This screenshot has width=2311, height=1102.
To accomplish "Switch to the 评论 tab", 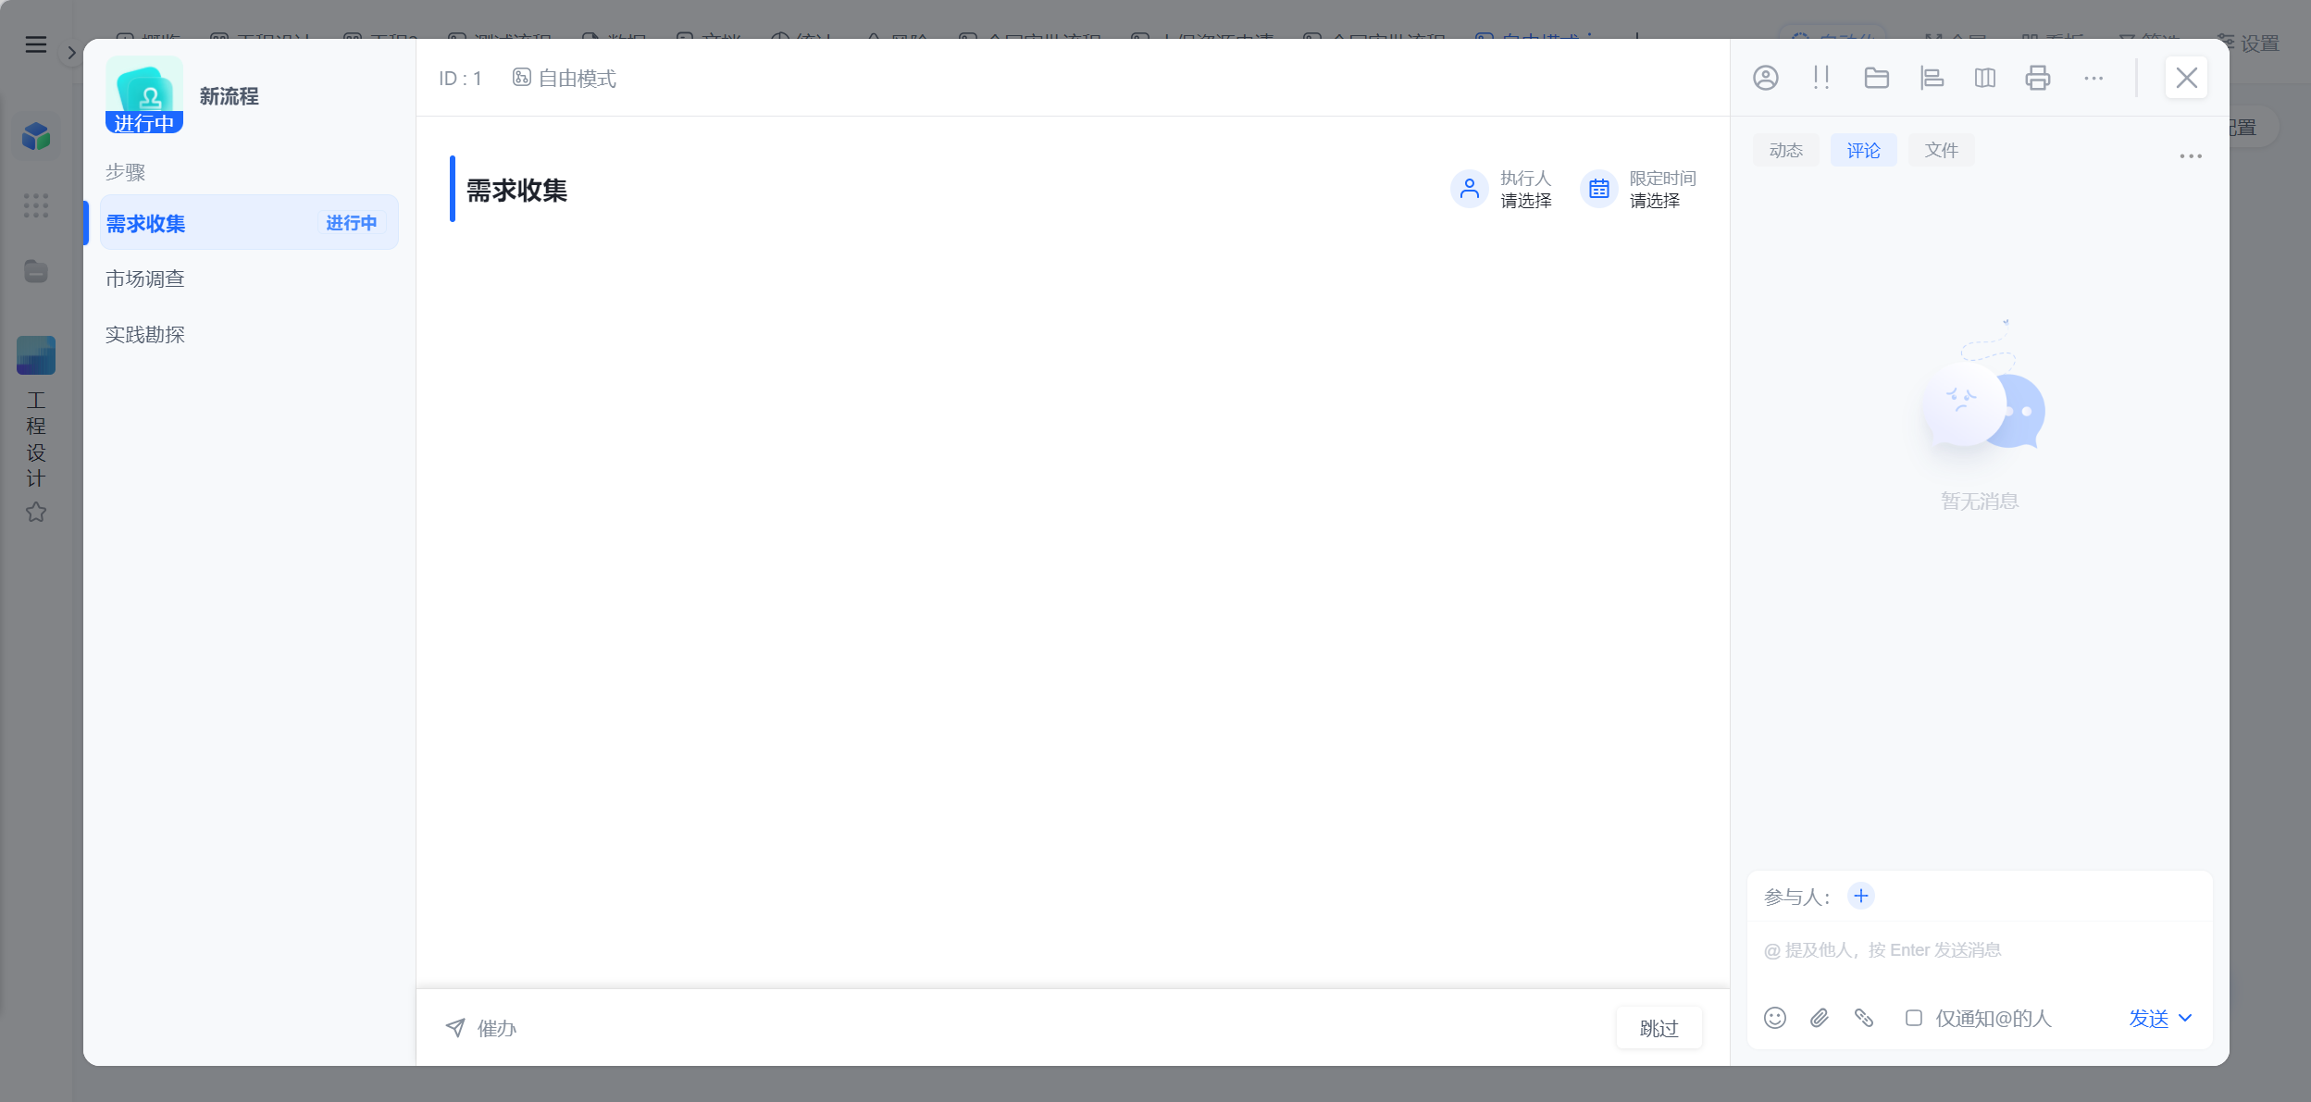I will (1863, 151).
